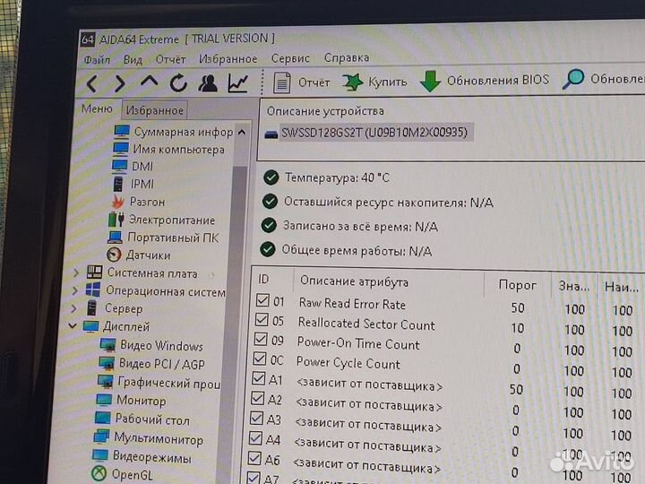Image resolution: width=645 pixels, height=484 pixels.
Task: Click the Up level arrow icon
Action: pos(149,82)
